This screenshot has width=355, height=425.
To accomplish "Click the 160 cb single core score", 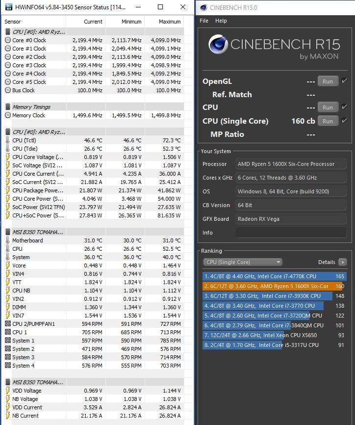I will point(303,121).
